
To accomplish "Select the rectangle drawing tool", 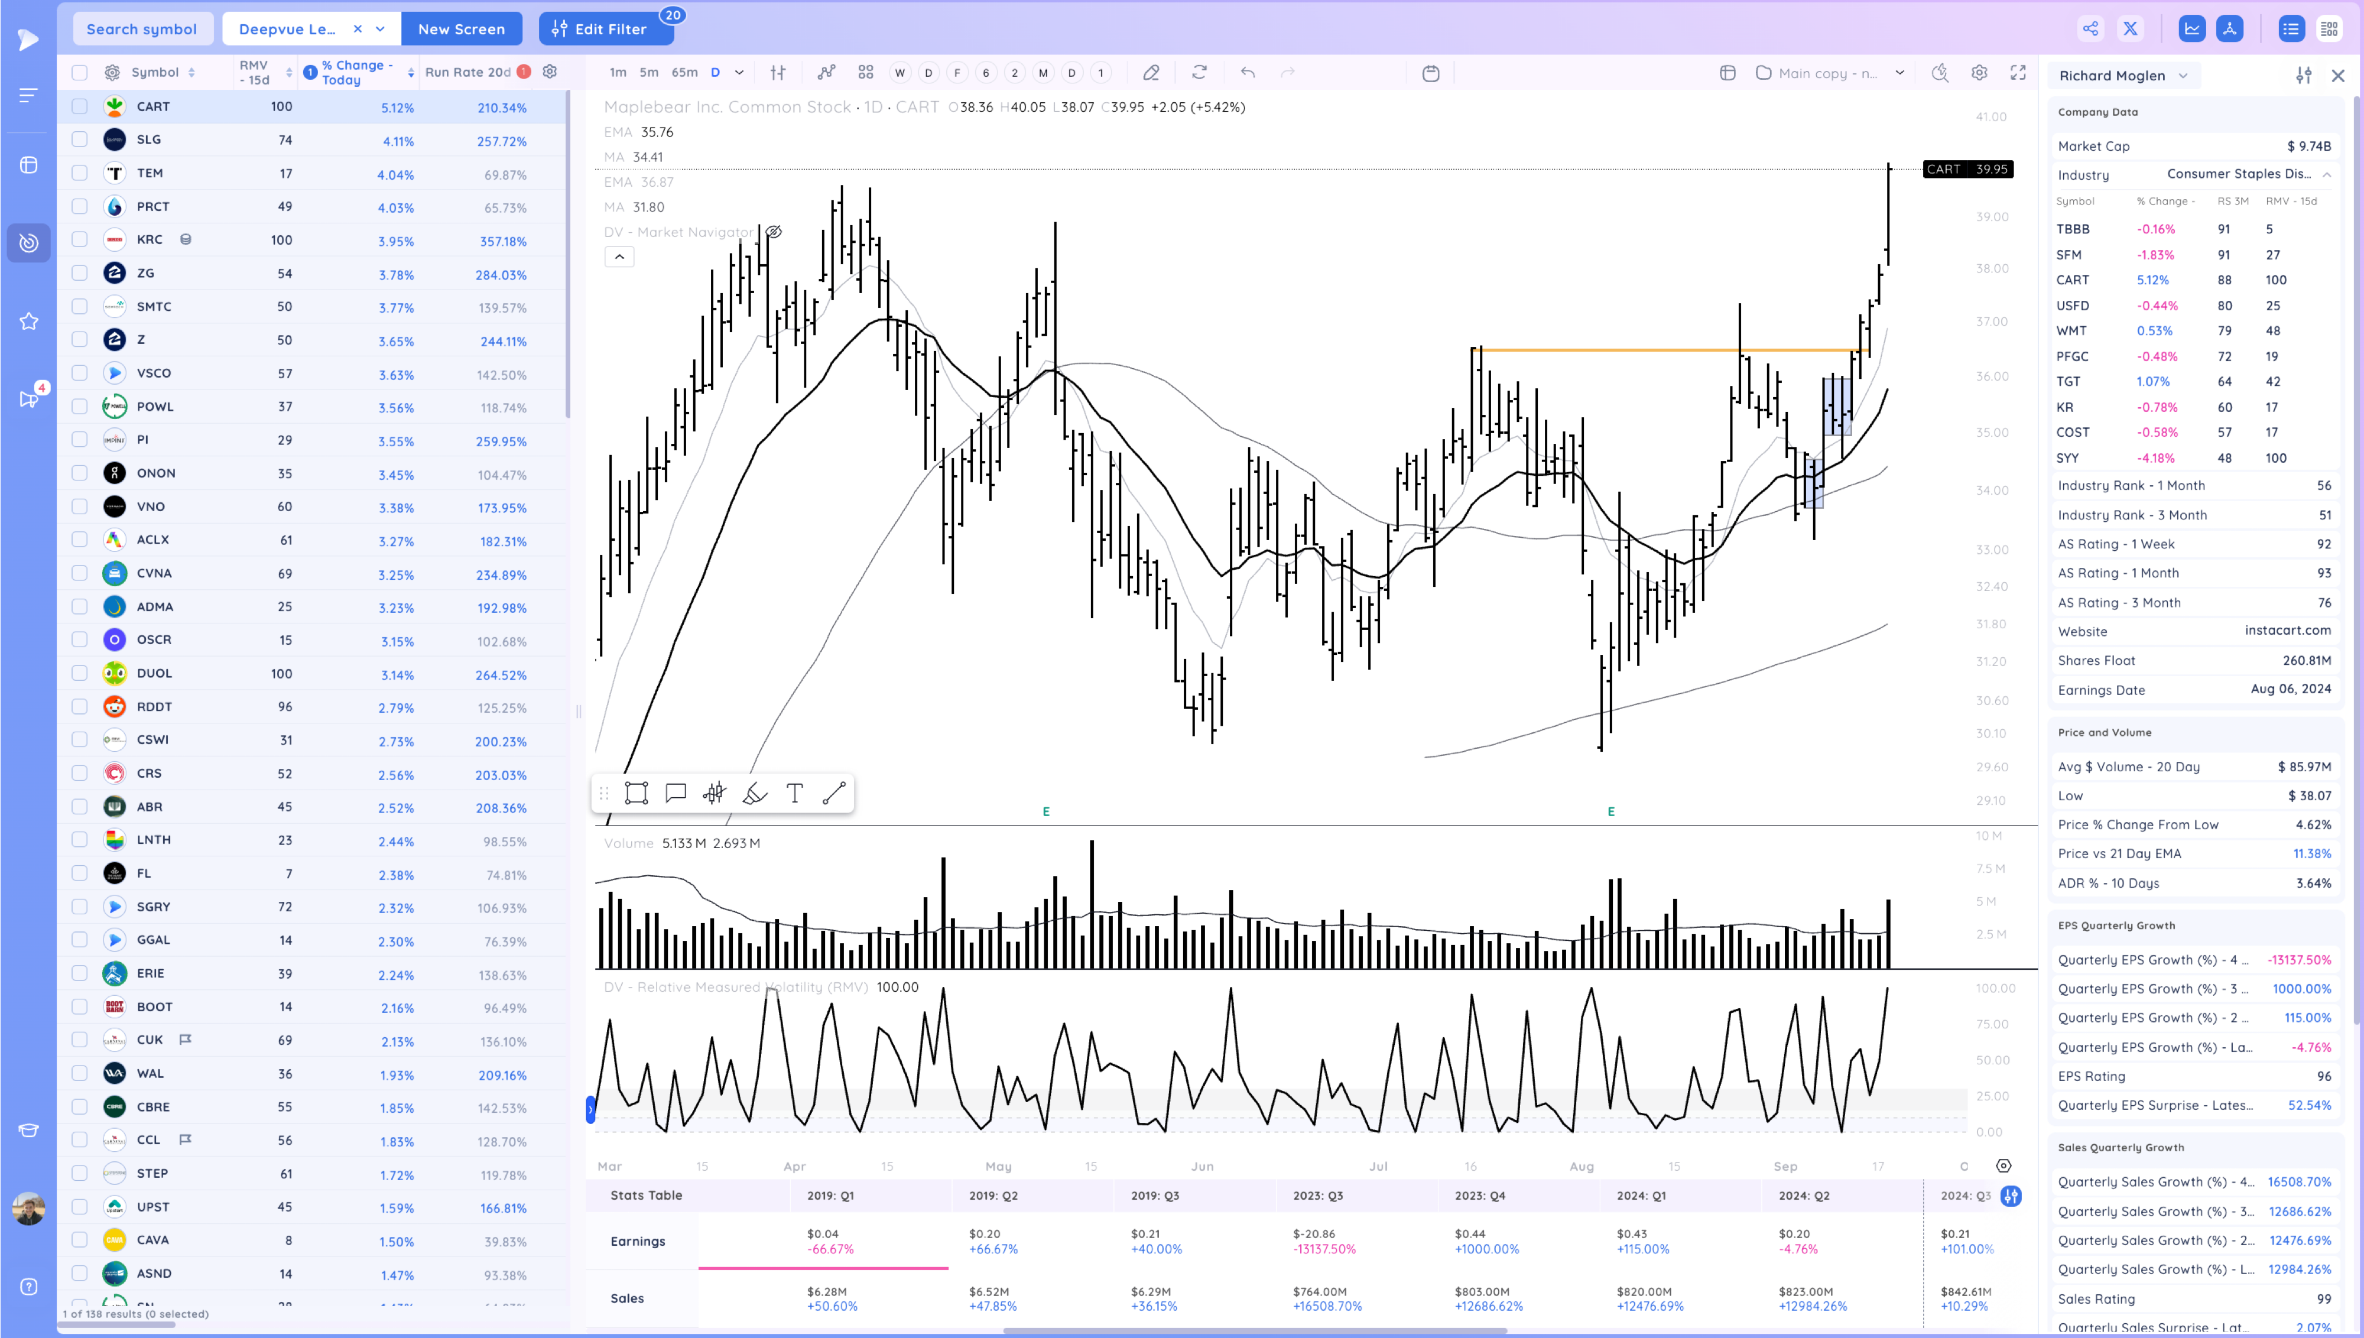I will [x=636, y=793].
